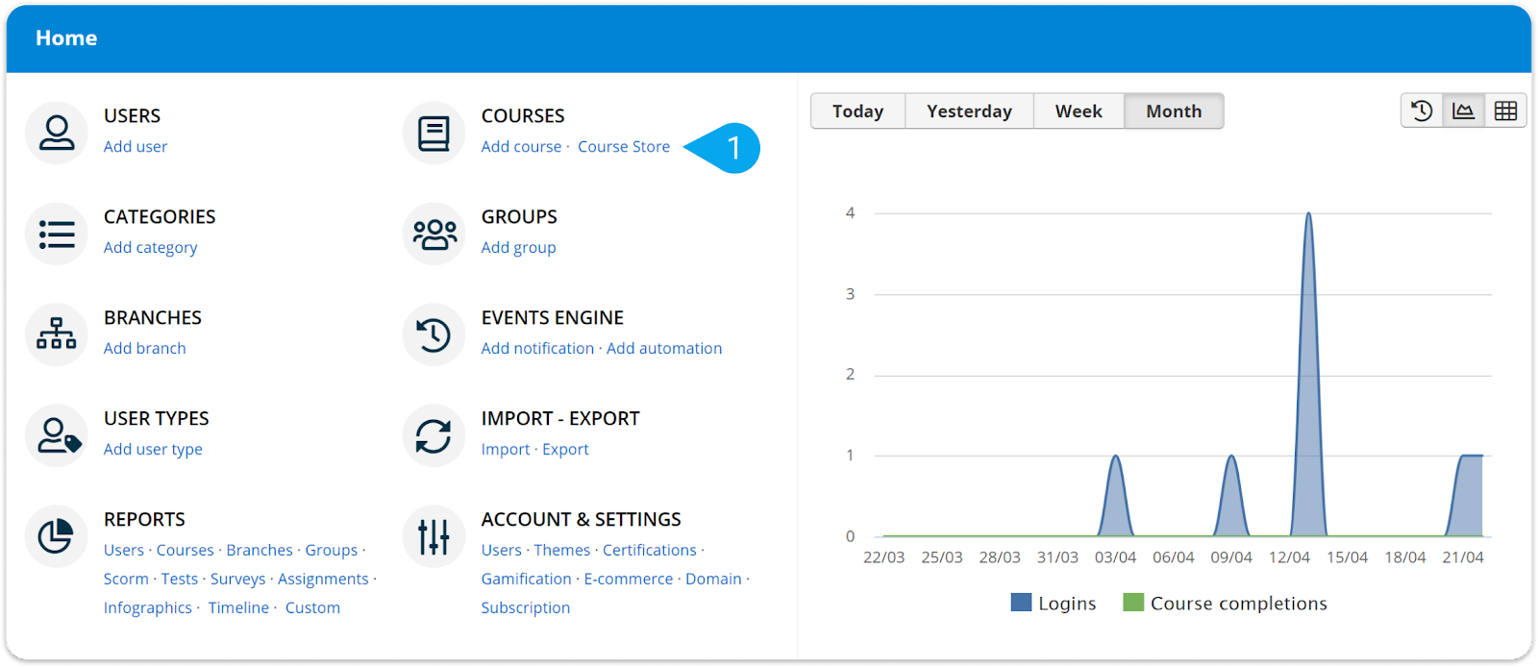
Task: Open the Groups people icon
Action: coord(434,234)
